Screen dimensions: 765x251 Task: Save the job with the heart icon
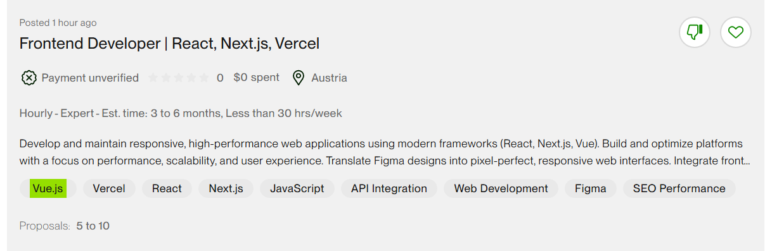(x=736, y=32)
